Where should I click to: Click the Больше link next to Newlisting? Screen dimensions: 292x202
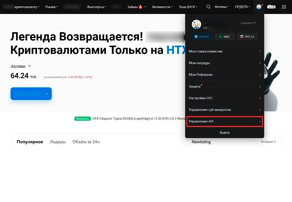(x=268, y=142)
